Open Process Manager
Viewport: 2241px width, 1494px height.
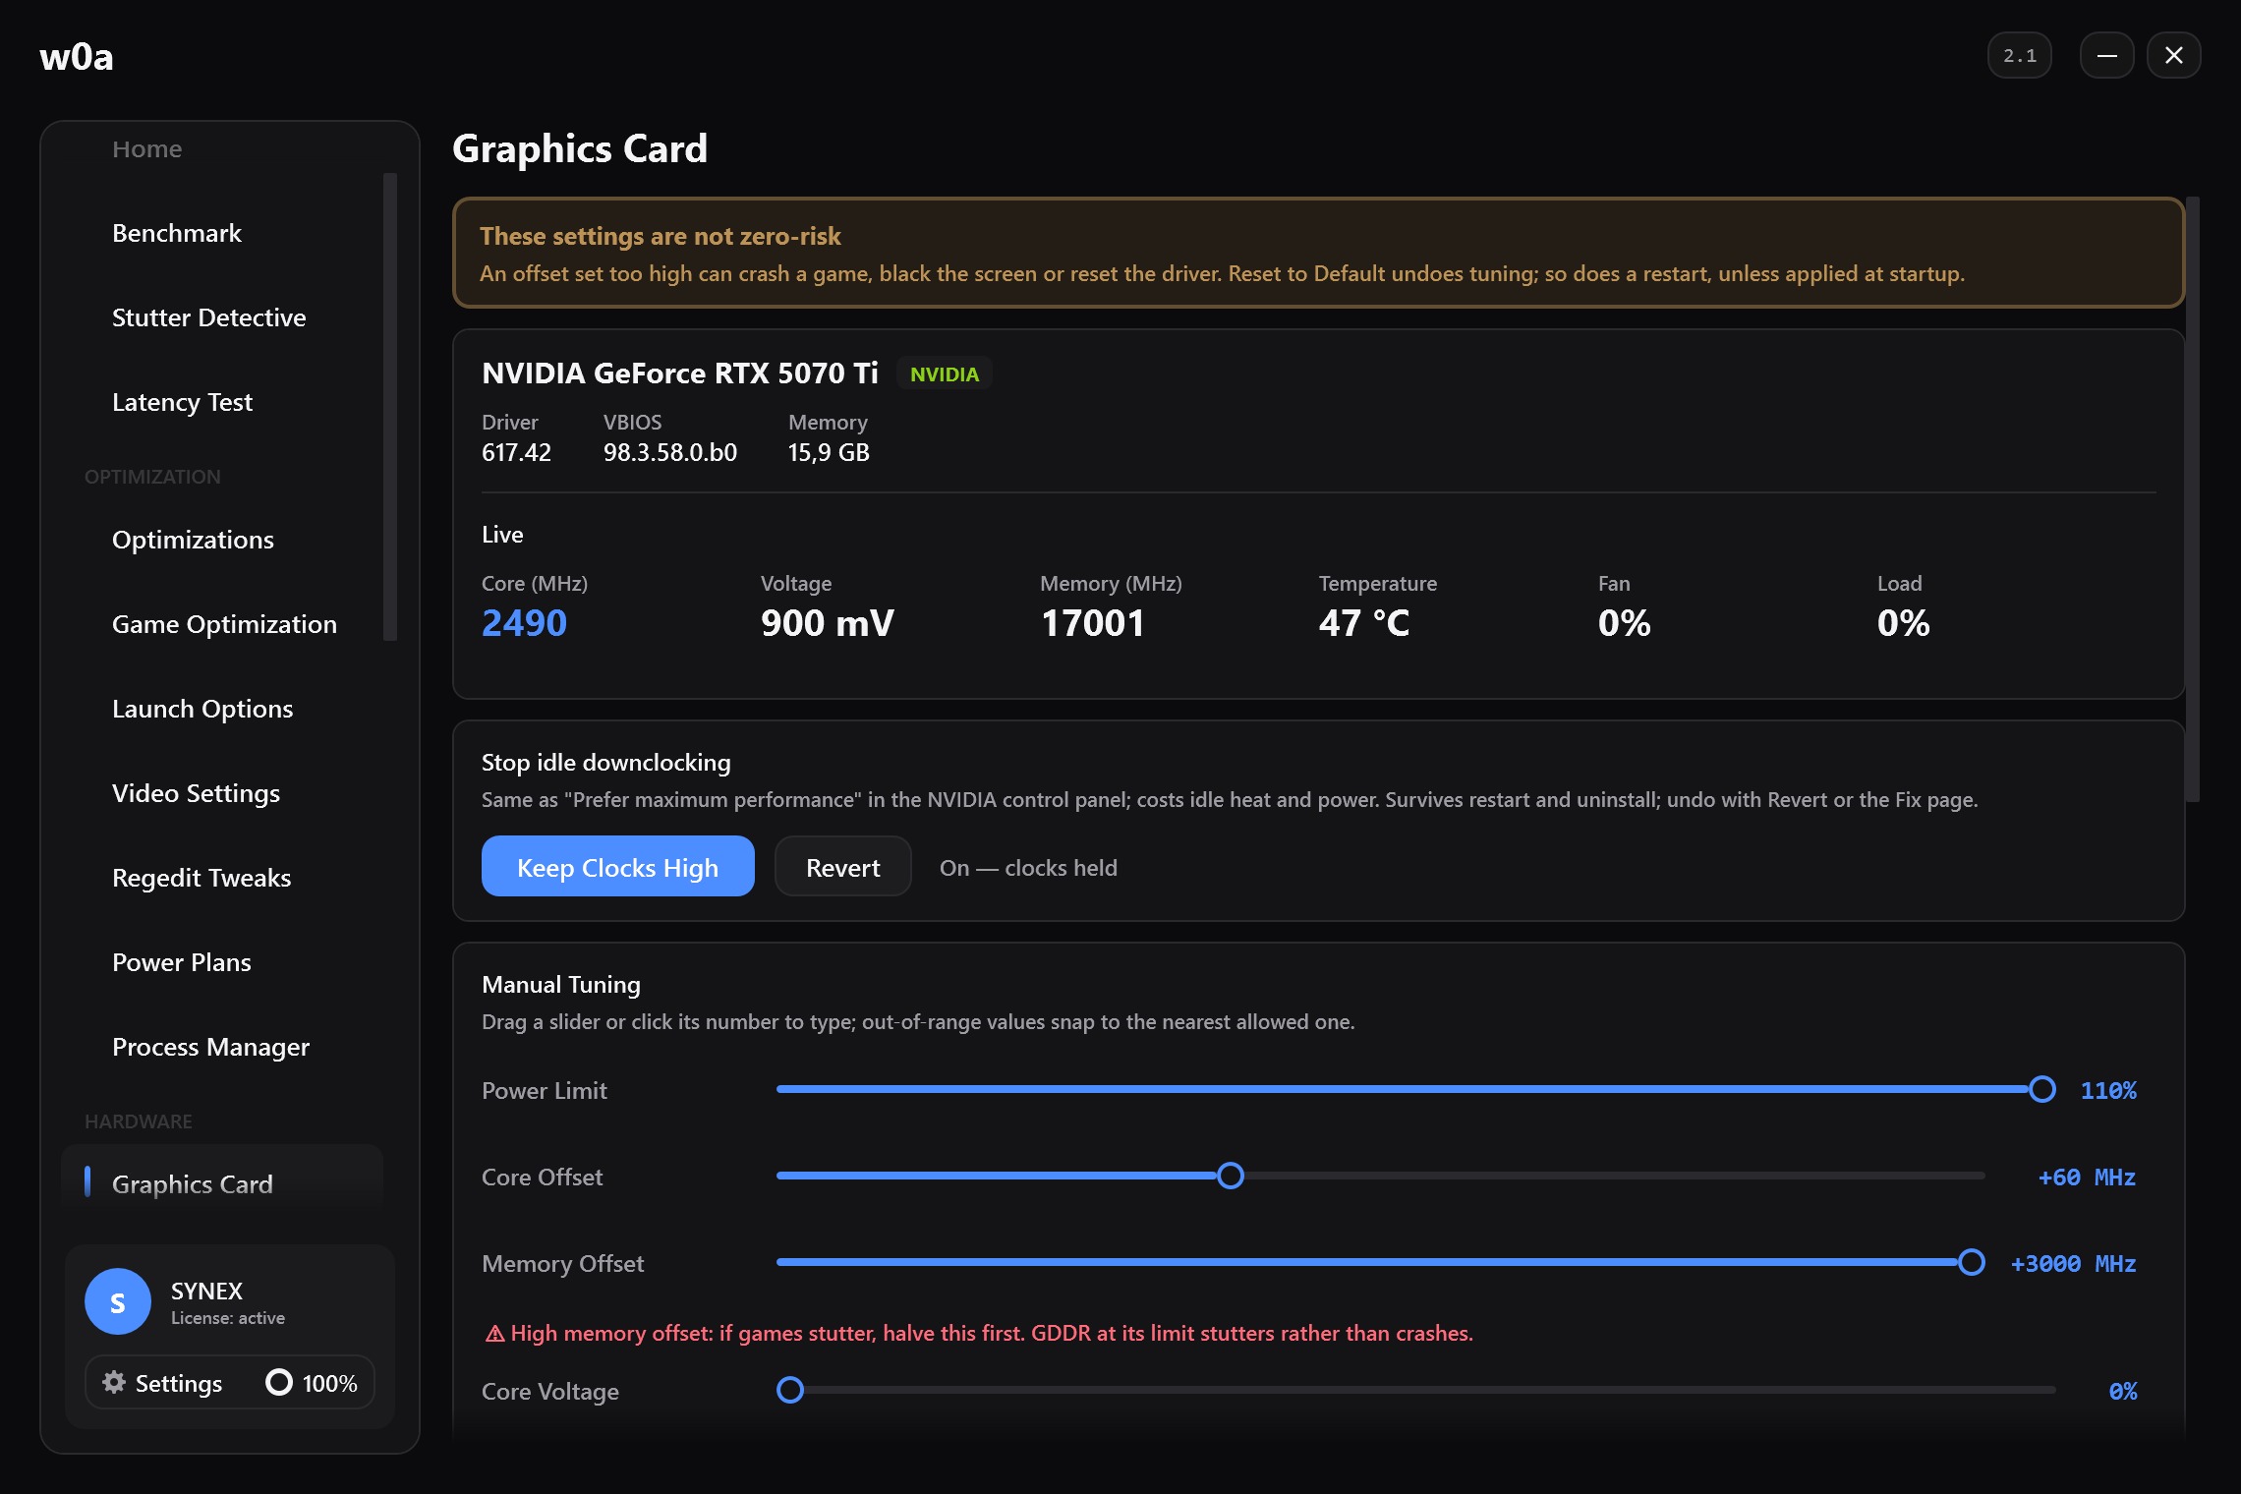pyautogui.click(x=211, y=1047)
